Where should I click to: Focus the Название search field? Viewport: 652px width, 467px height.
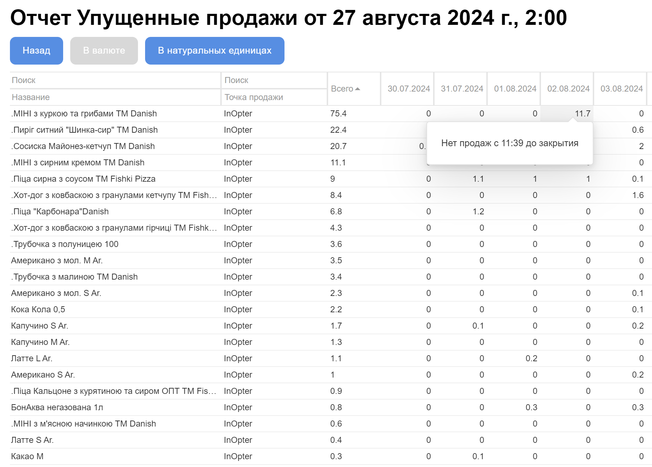point(115,80)
